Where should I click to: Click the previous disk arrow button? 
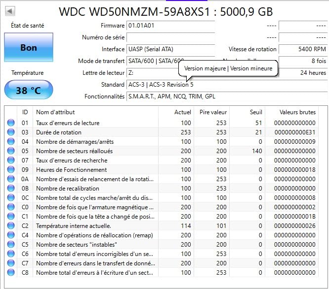(10, 11)
